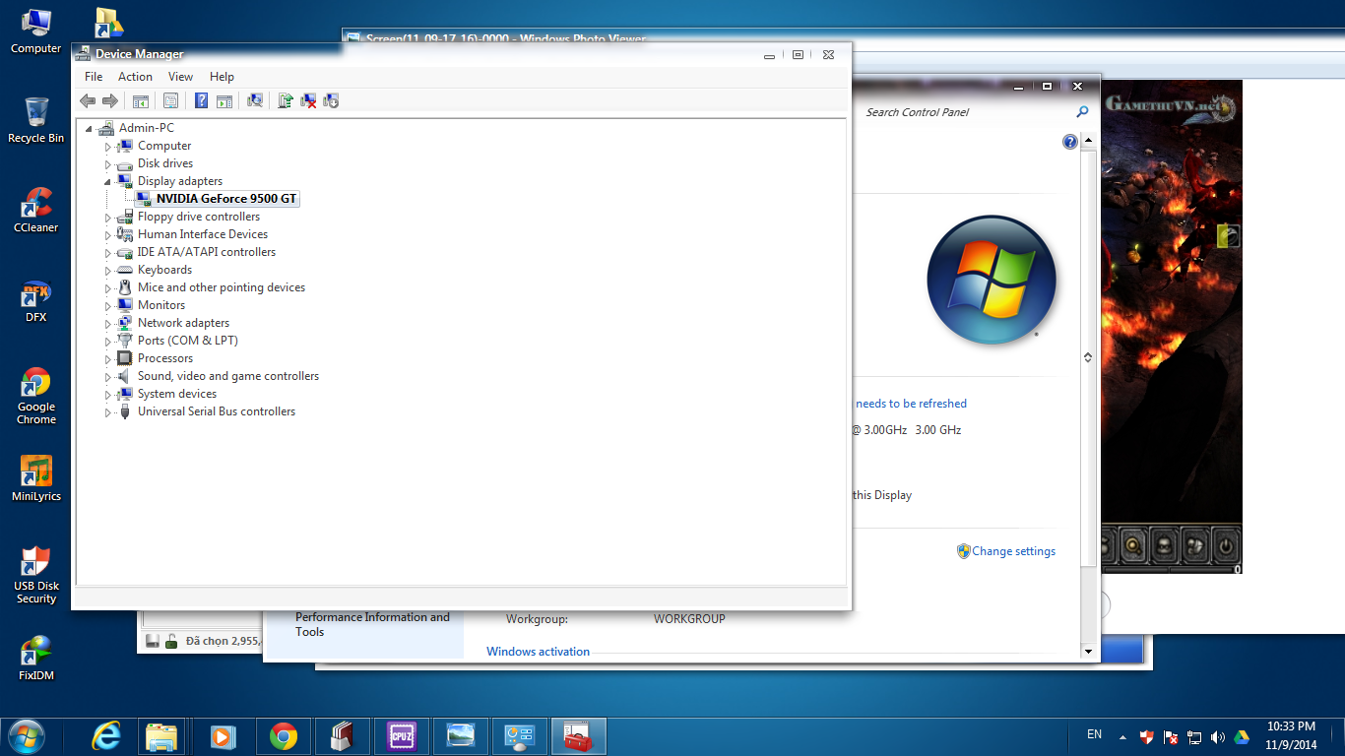Select the CCleaner desktop shortcut
The image size is (1345, 756).
[36, 210]
